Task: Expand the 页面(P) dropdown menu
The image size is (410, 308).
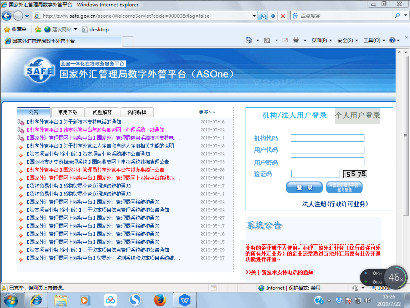Action: pos(322,40)
